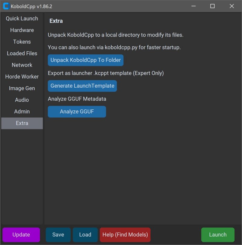Open Help (Find Models) button

coord(125,235)
